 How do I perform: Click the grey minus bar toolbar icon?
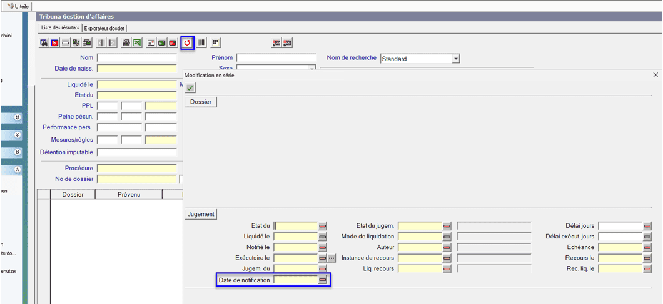coord(66,42)
